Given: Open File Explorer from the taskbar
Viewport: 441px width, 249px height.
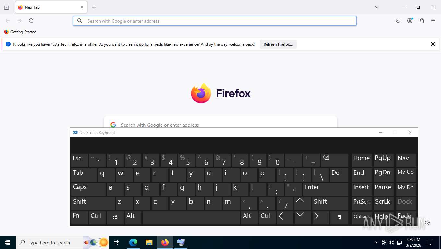Looking at the screenshot, I should pyautogui.click(x=149, y=243).
